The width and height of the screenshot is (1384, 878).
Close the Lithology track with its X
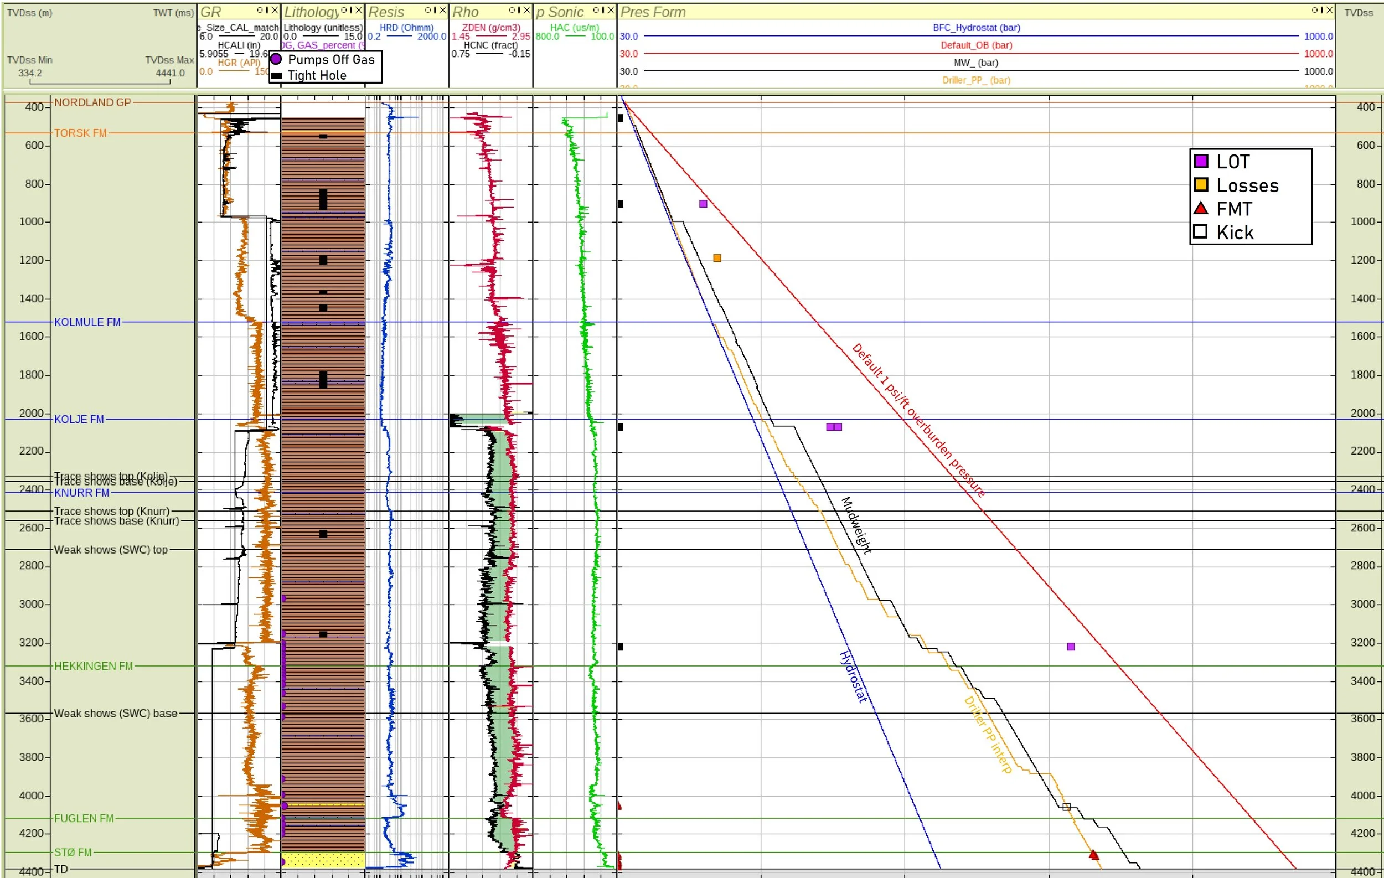point(359,11)
